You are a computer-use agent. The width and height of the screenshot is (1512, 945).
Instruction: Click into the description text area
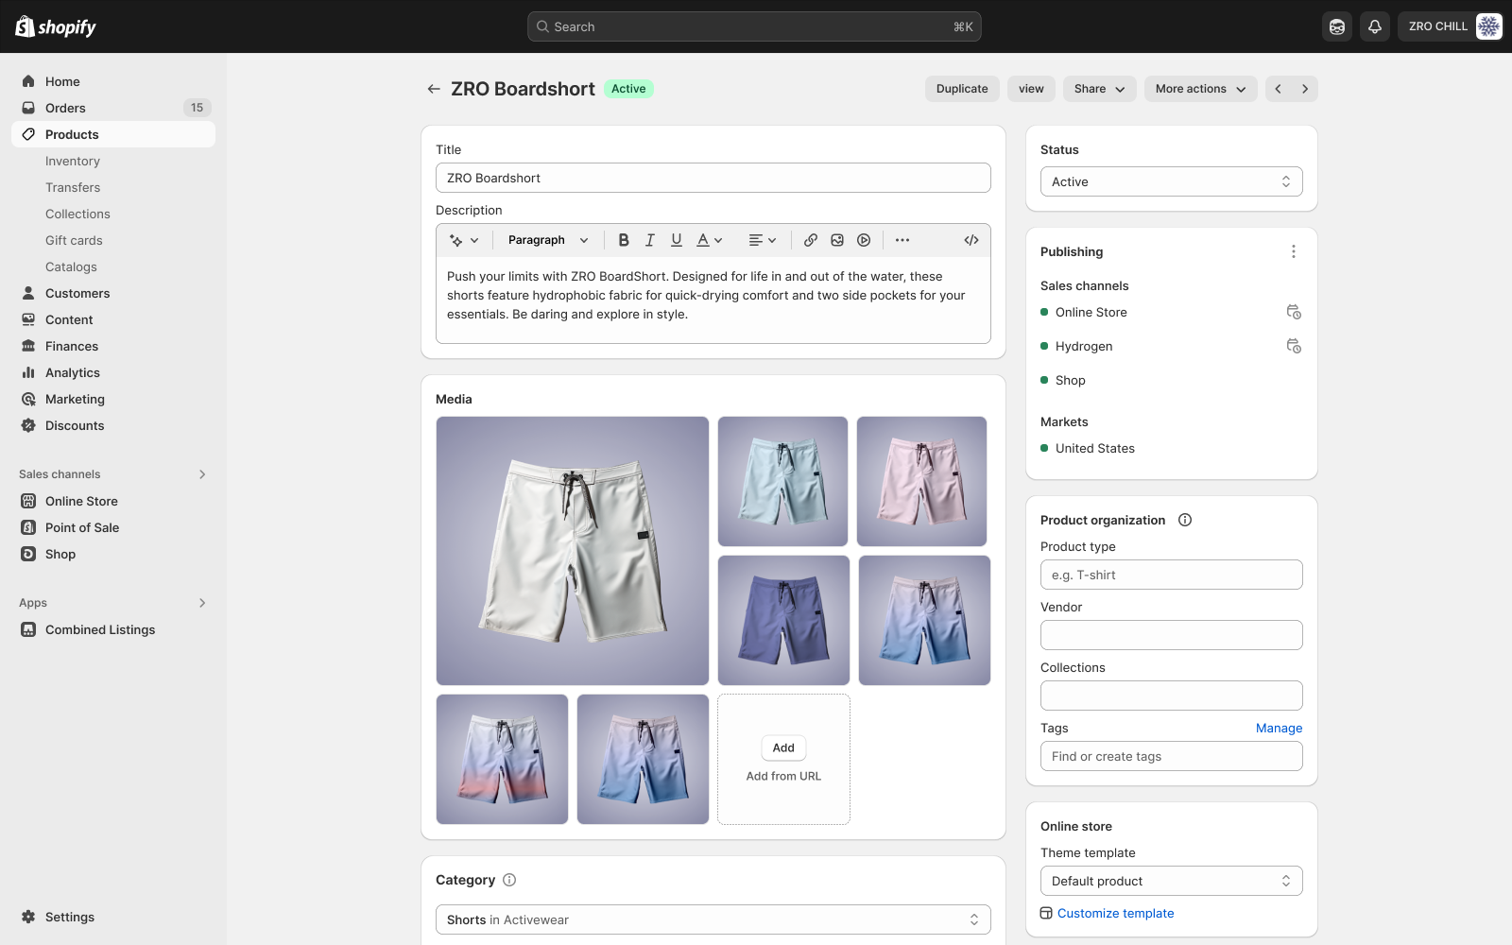point(713,300)
